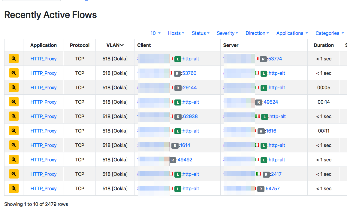
Task: Click the R badge beside port 2417
Action: point(266,174)
